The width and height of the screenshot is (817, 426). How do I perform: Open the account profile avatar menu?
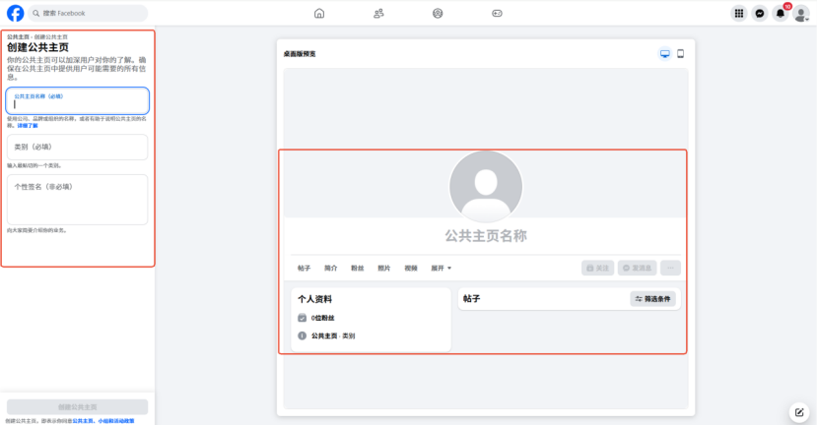(x=800, y=13)
